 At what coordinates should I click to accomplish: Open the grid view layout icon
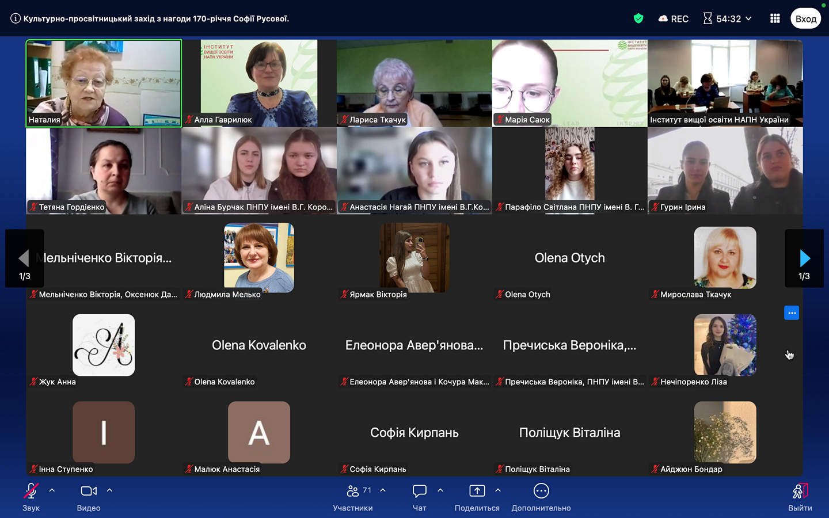pos(775,18)
